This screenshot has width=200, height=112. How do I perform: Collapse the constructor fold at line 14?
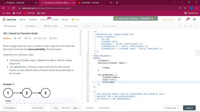coord(90,63)
